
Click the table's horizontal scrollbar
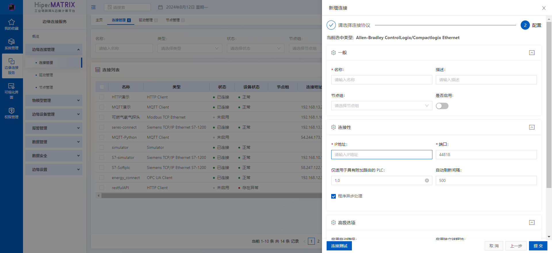click(211, 196)
